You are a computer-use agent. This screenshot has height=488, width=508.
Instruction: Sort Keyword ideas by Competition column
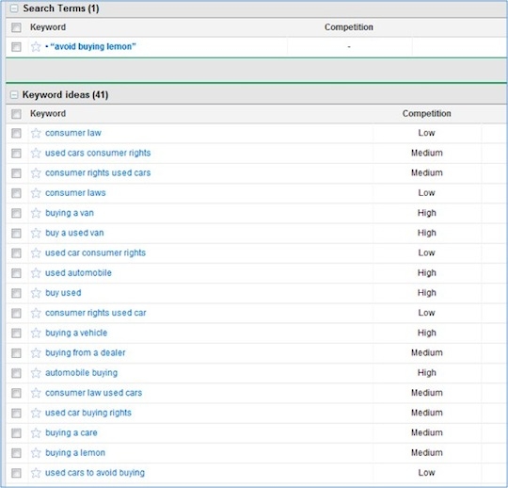point(427,114)
